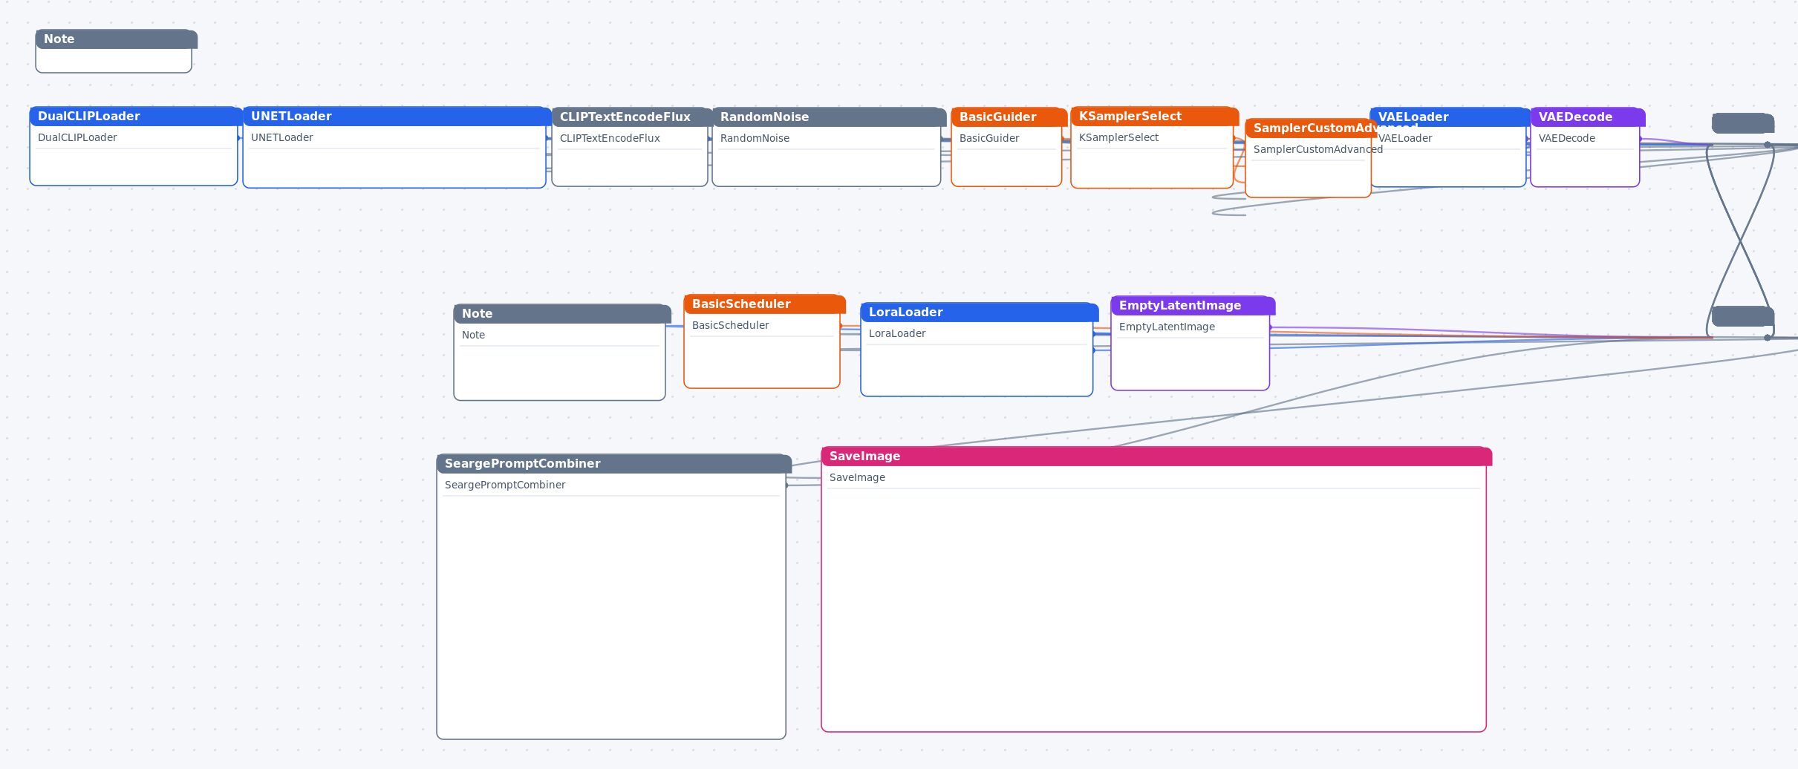Click the 'SamplerCustomAdvanced' body label text
Viewport: 1798px width, 769px height.
[x=1318, y=149]
